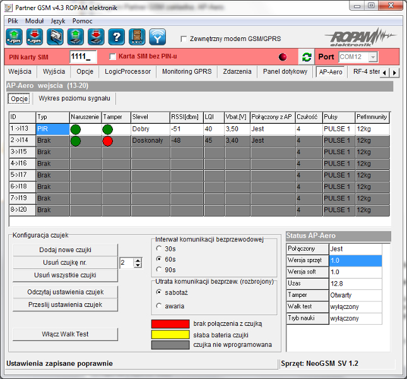The width and height of the screenshot is (407, 379).
Task: Click the save .rpm file icon (red arrow)
Action: coord(34,37)
